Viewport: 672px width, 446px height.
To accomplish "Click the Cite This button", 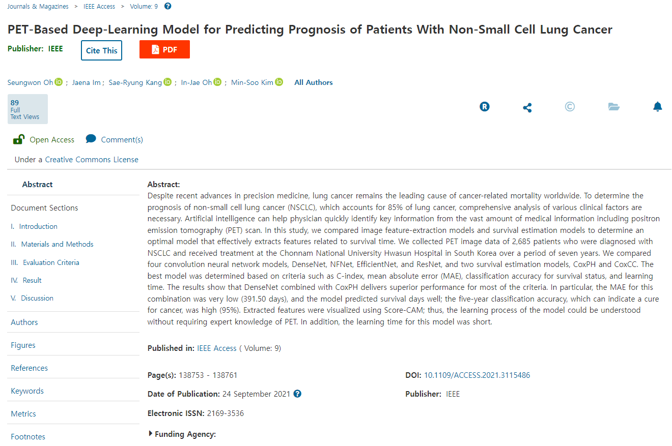I will (102, 50).
